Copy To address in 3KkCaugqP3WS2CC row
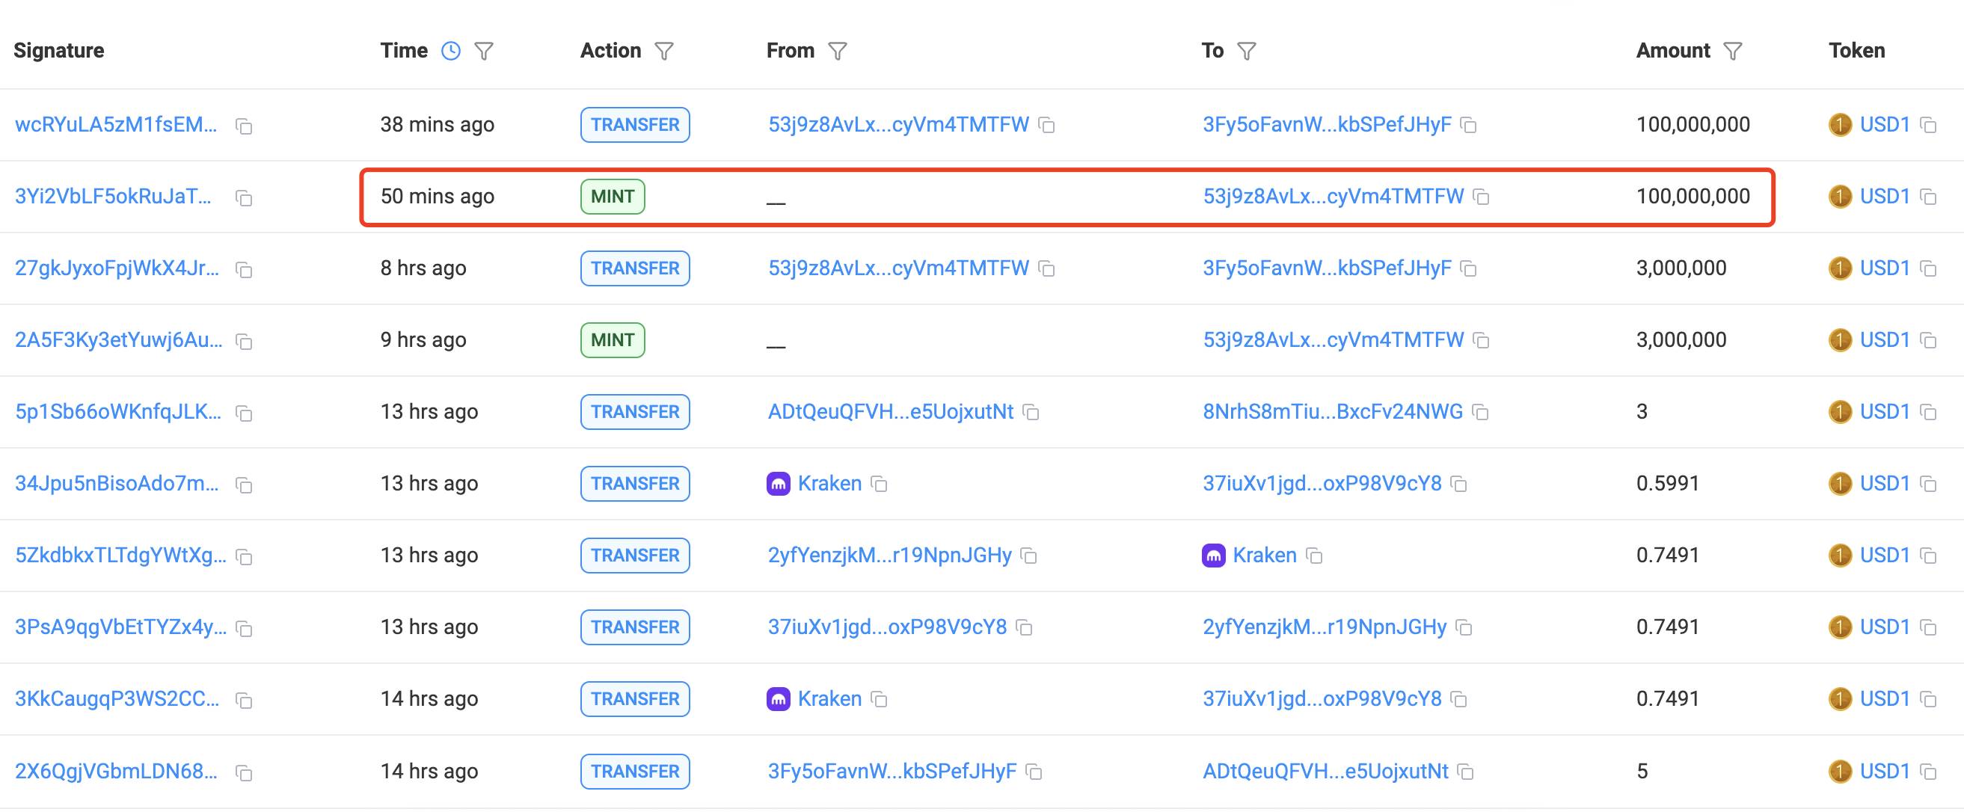Screen dimensions: 1964x812 point(1459,698)
